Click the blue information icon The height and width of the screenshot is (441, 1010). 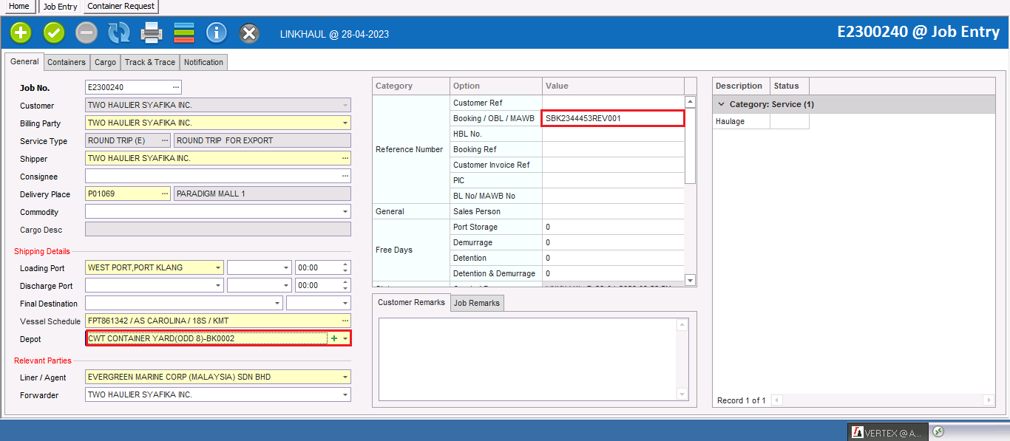(217, 33)
